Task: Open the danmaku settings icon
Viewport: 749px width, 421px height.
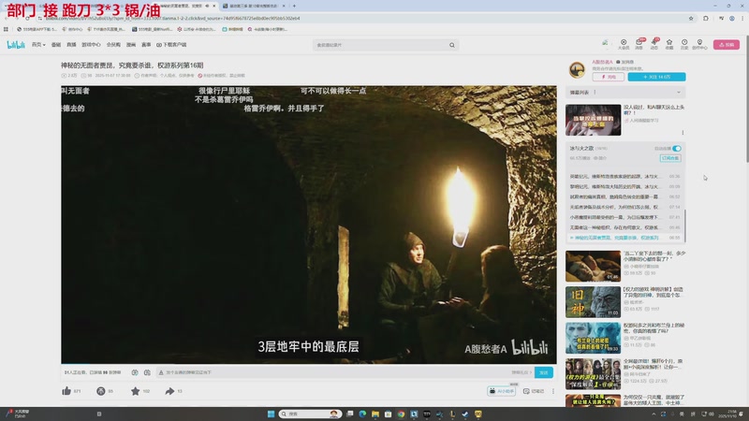Action: tap(147, 372)
